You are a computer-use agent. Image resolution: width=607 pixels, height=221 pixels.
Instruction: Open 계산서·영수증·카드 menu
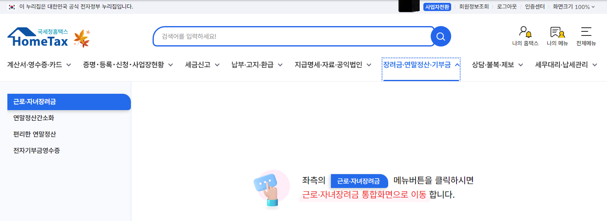pyautogui.click(x=35, y=65)
